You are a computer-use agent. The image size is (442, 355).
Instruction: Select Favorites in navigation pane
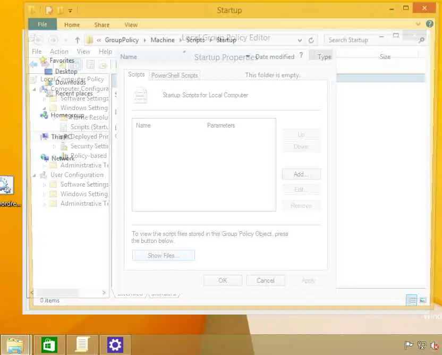click(62, 61)
